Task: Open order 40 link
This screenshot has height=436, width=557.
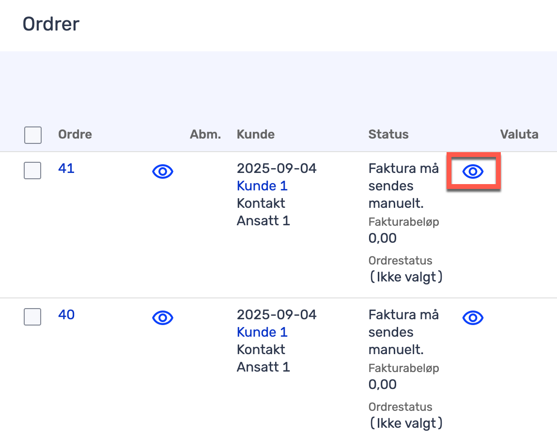Action: [x=66, y=315]
